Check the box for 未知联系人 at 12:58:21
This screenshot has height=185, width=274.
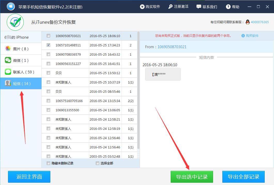pos(48,119)
